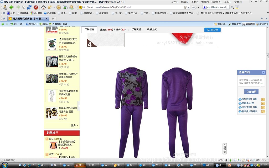Image resolution: width=269 pixels, height=168 pixels.
Task: Open the 收藏(A) menu
Action: pos(205,2)
